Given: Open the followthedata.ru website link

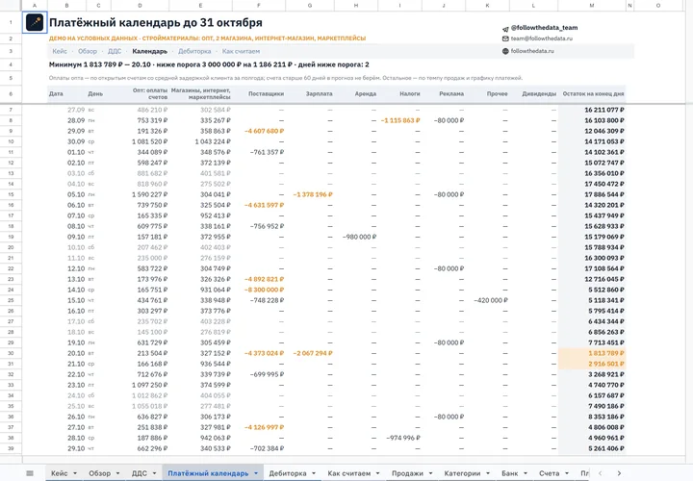Looking at the screenshot, I should pyautogui.click(x=532, y=51).
